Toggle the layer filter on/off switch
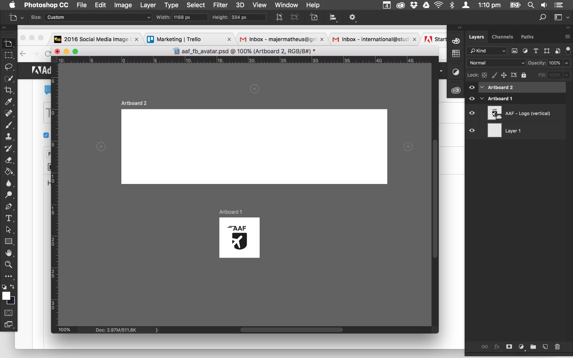573x358 pixels. [568, 51]
